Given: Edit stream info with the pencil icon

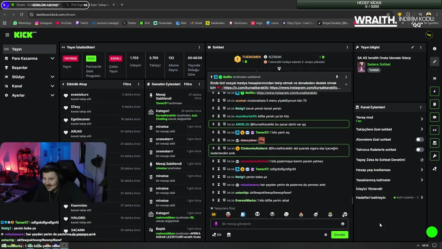Looking at the screenshot, I should (412, 47).
